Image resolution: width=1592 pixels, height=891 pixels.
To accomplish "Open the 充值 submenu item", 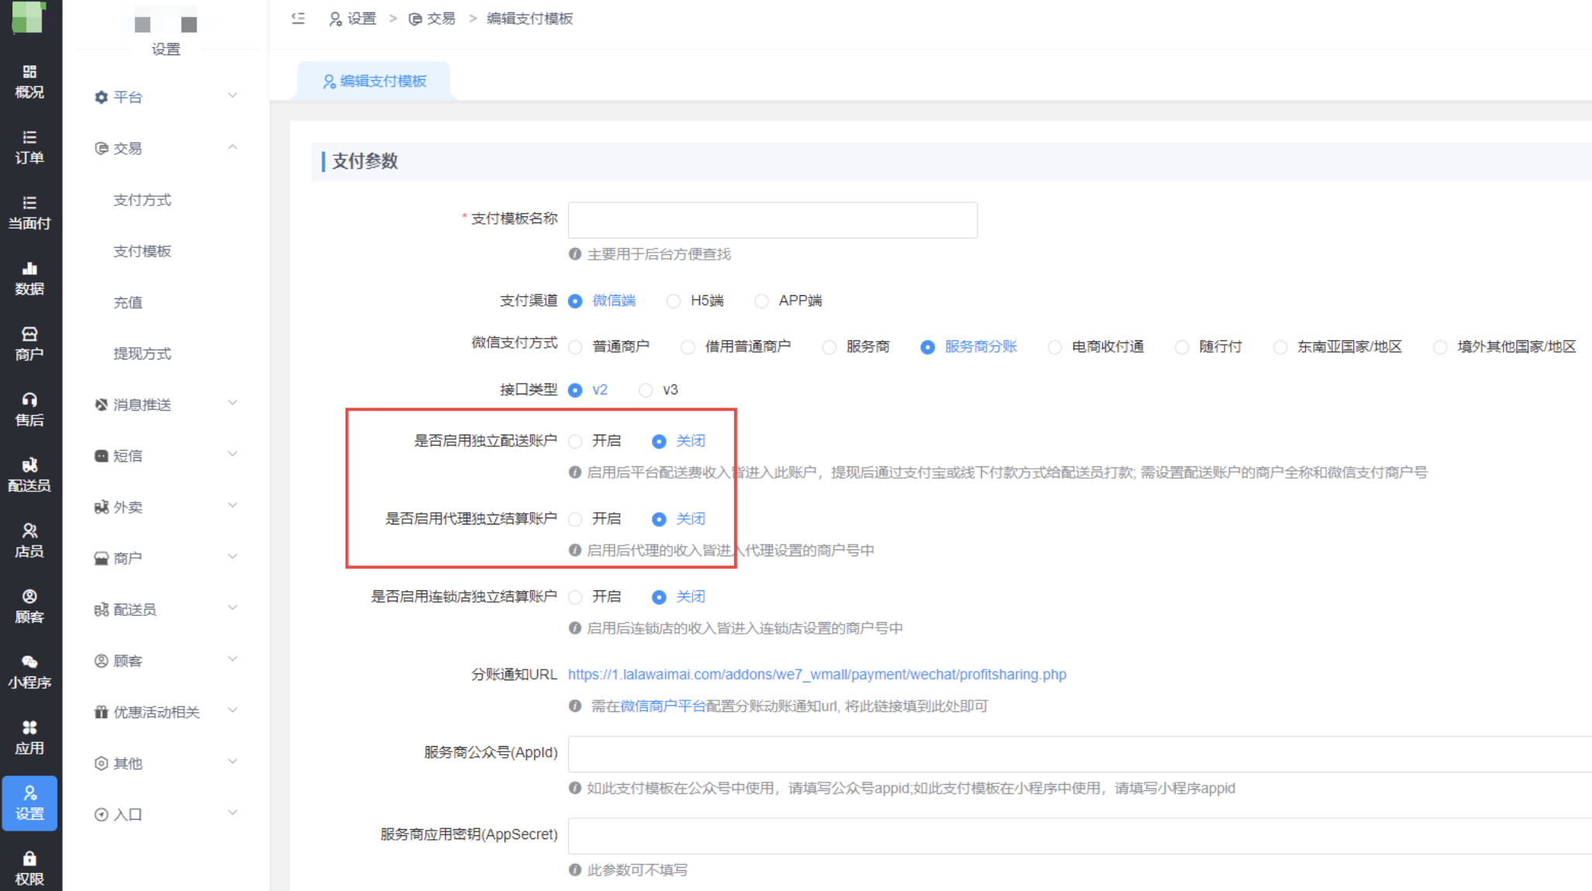I will pos(128,302).
